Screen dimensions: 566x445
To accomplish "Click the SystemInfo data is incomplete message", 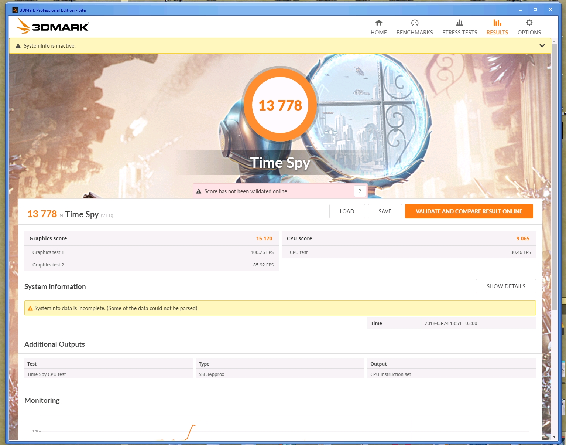I will click(x=116, y=308).
